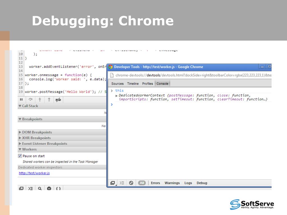This screenshot has height=215, width=287.
Task: Click 'Dedicated worker inspectors' header
Action: coord(62,167)
